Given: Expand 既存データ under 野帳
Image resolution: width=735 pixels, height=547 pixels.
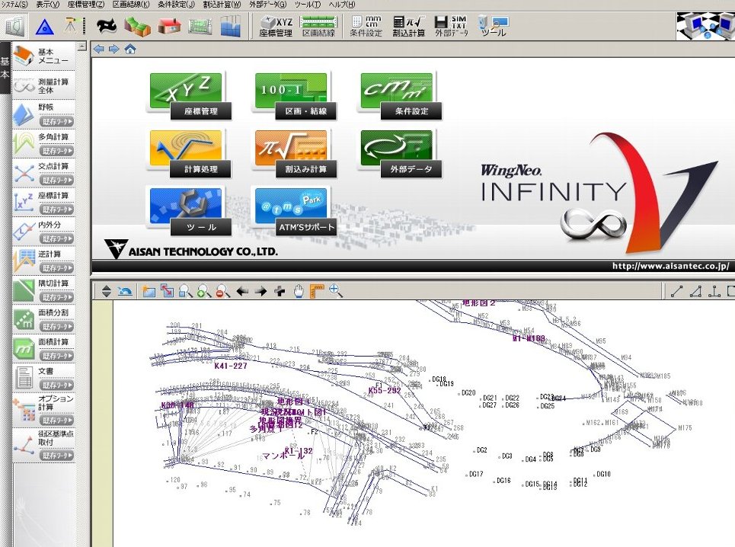Looking at the screenshot, I should [x=57, y=122].
